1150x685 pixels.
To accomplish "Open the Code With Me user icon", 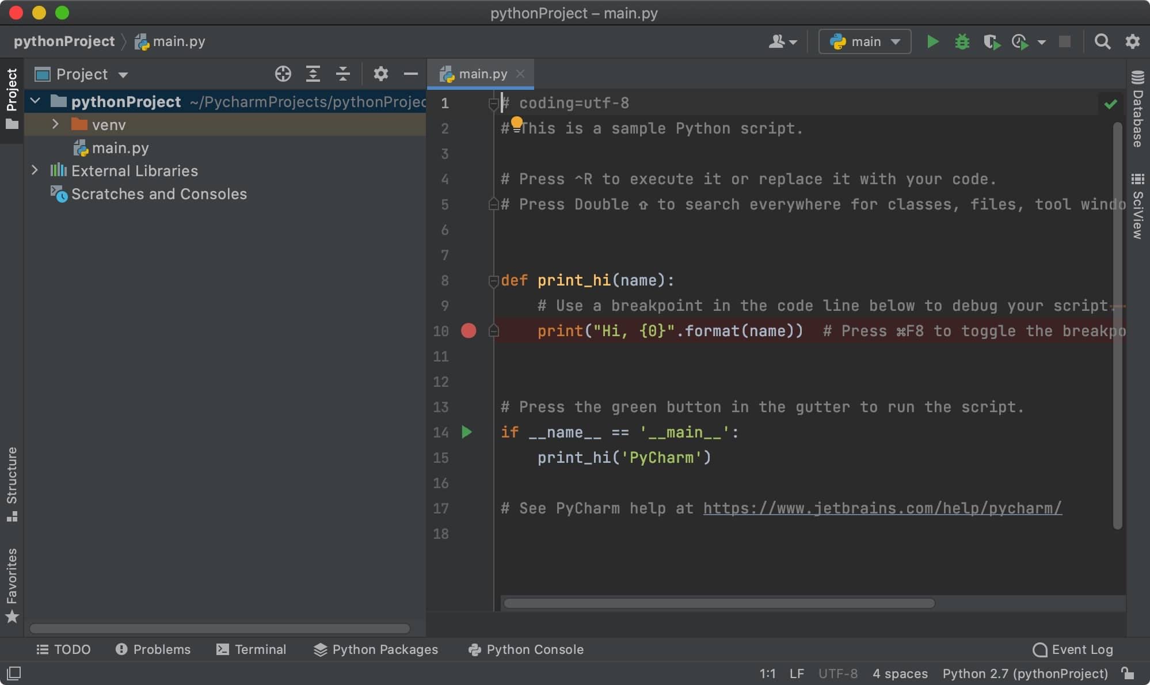I will pyautogui.click(x=777, y=41).
